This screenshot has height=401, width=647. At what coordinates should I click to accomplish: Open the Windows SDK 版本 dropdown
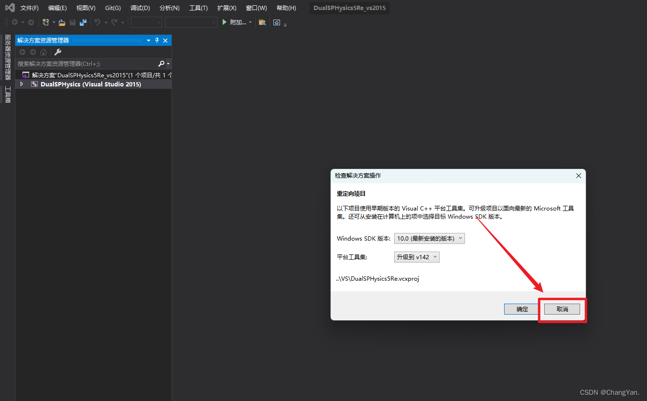pos(430,238)
